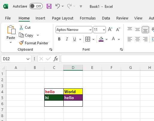This screenshot has width=154, height=121.
Task: Click the purple Save icon
Action: click(x=49, y=6)
